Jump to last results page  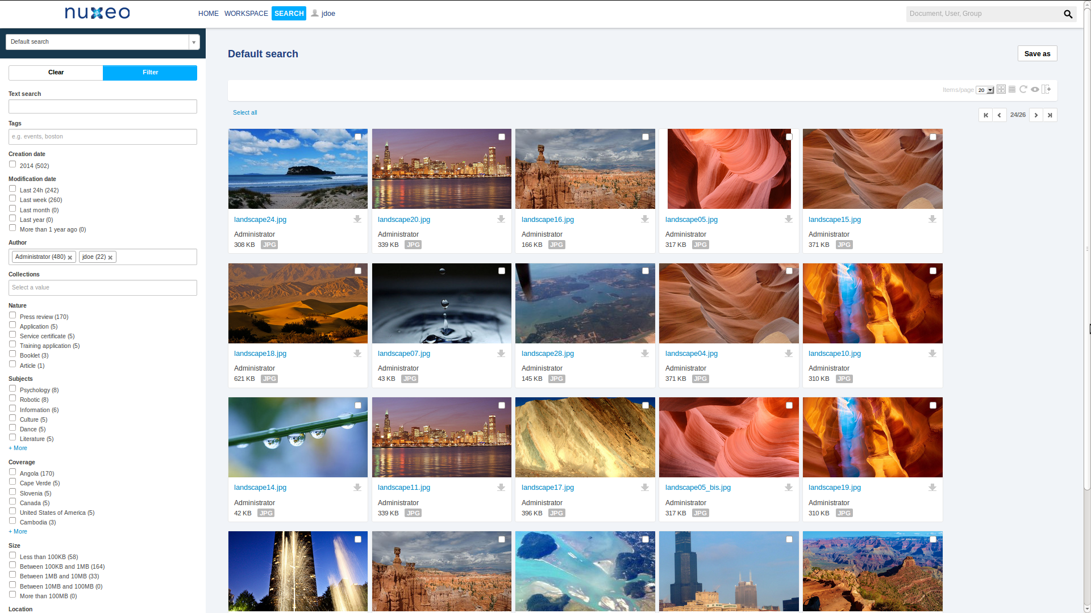pyautogui.click(x=1050, y=115)
